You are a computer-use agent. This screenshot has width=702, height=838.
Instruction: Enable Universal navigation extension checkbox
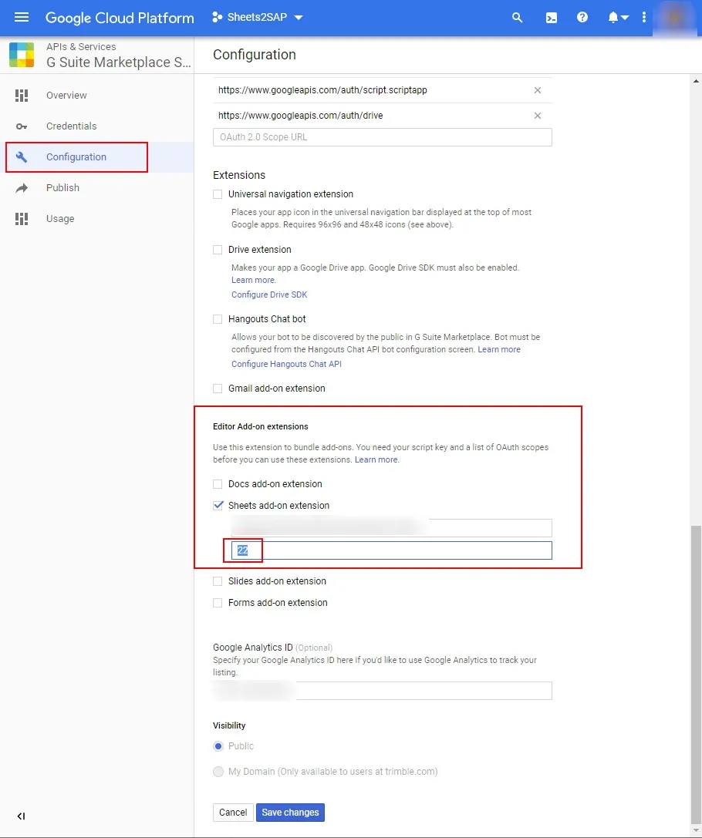coord(218,194)
